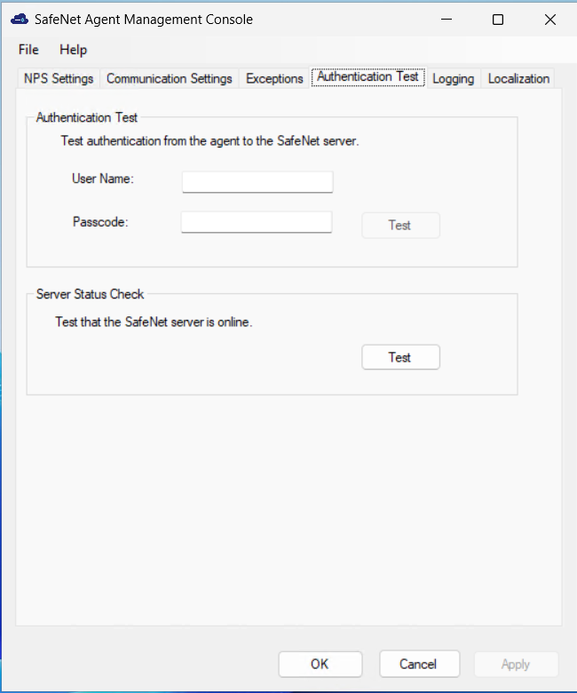Open the File menu
577x693 pixels.
click(x=28, y=50)
